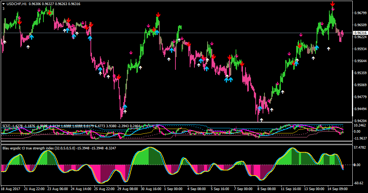Click the 14 Sep 09:00 time label

tap(337, 189)
